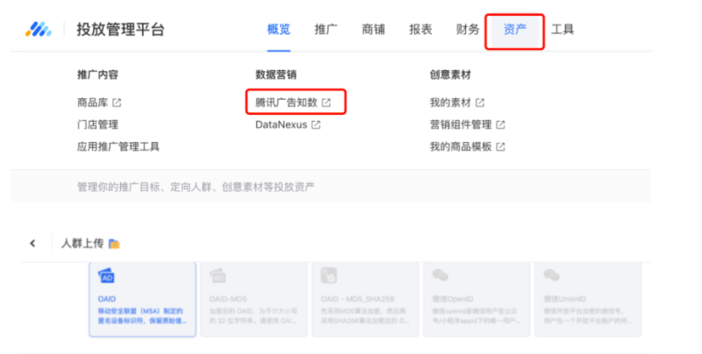This screenshot has height=354, width=702.
Task: Open 我的素材
Action: pos(450,103)
